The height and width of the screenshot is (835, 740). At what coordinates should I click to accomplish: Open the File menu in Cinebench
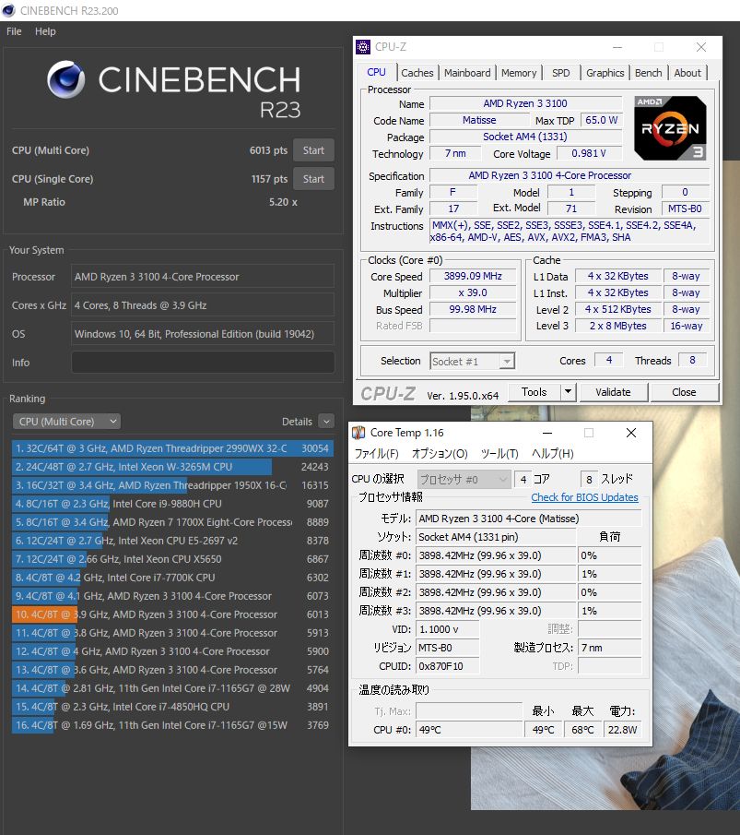click(x=14, y=31)
